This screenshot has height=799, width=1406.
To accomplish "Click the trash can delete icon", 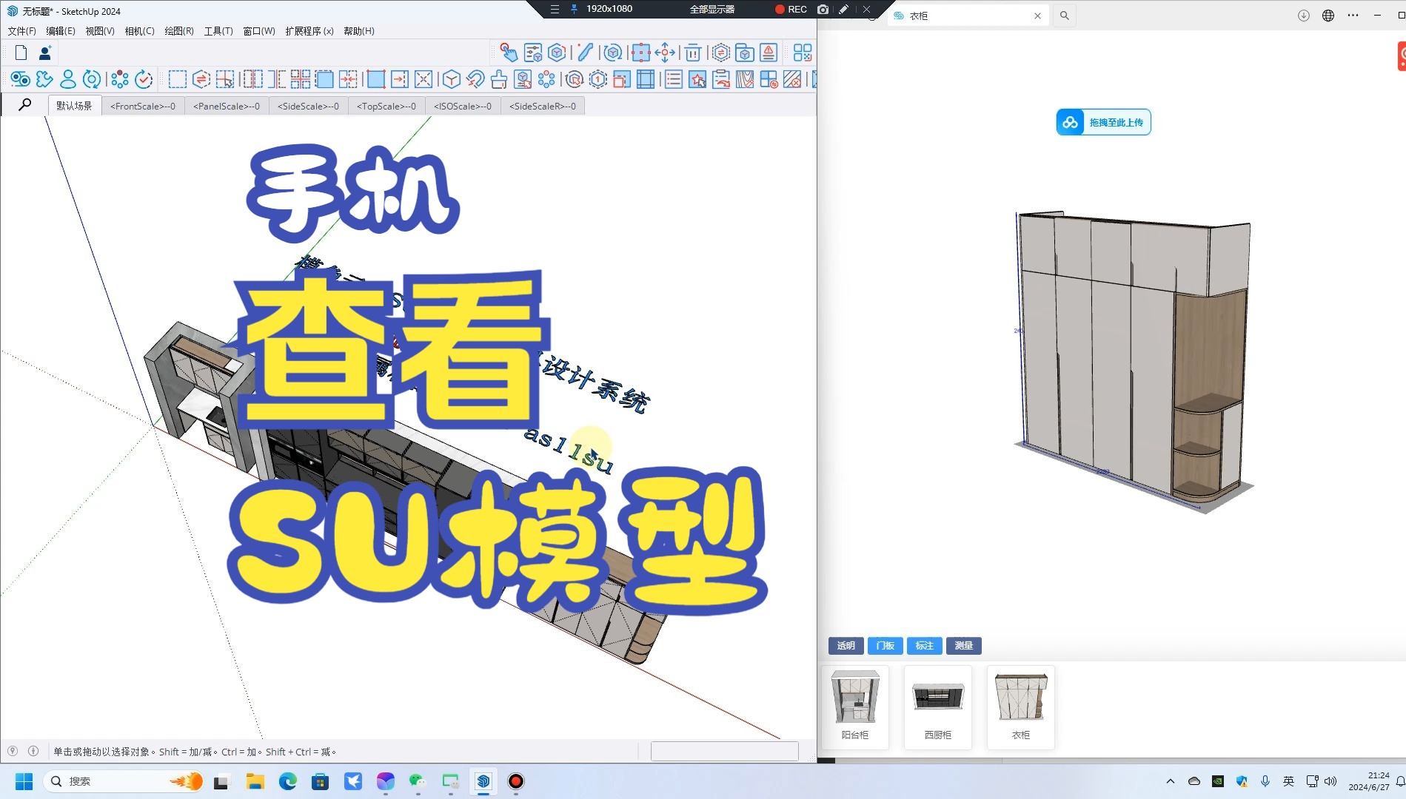I will [692, 53].
